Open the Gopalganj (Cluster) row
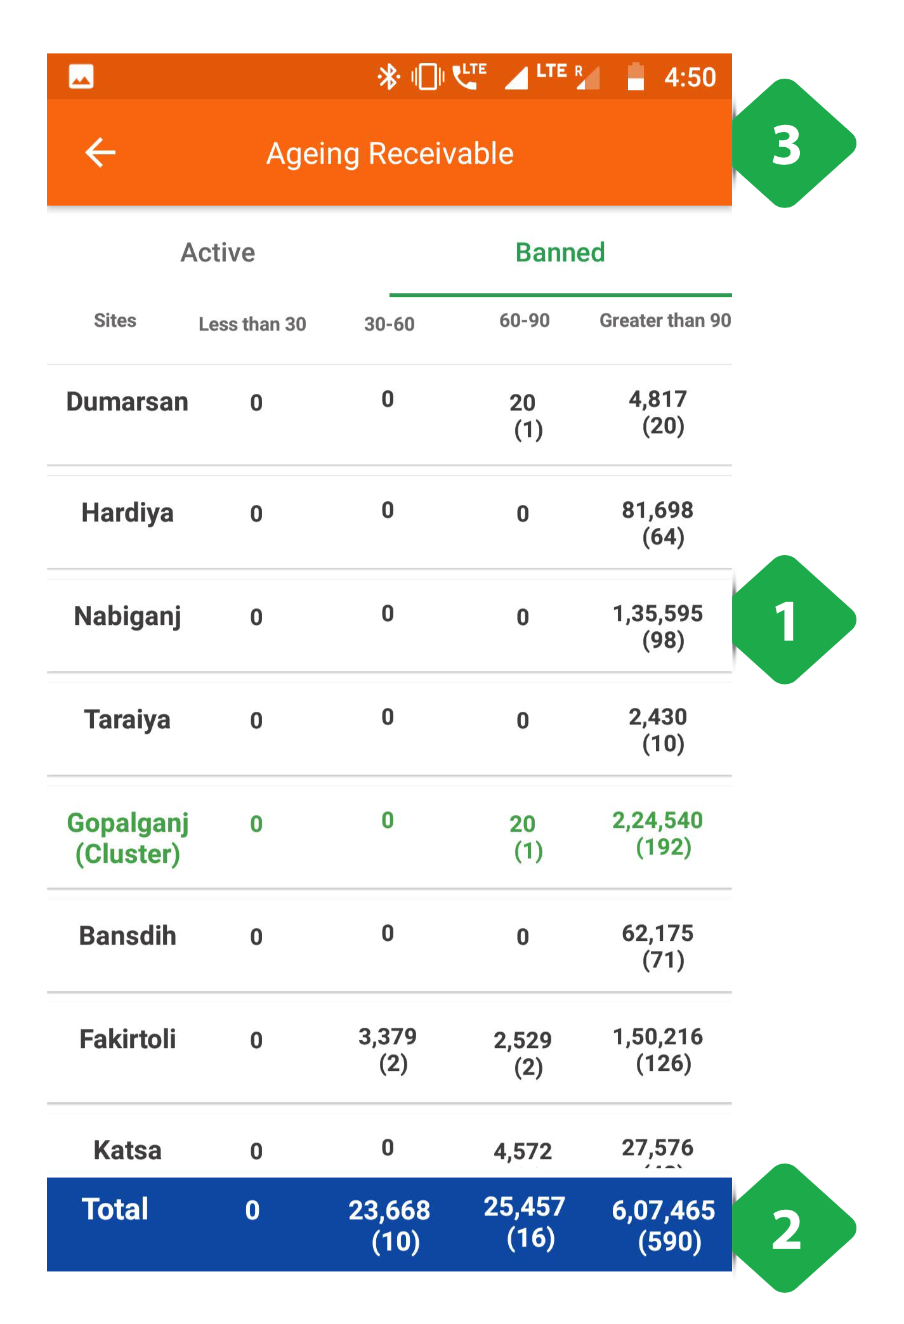This screenshot has height=1324, width=904. coord(390,837)
